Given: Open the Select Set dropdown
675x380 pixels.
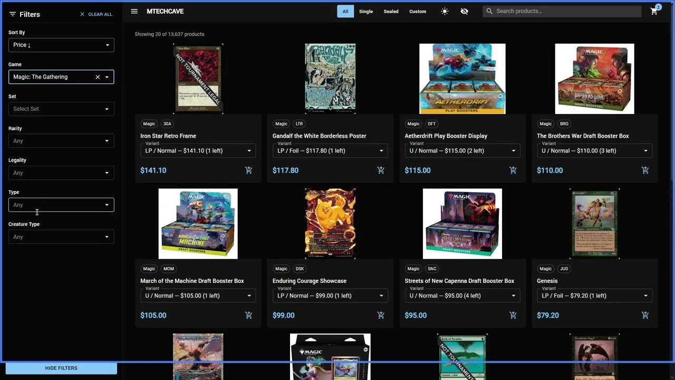Looking at the screenshot, I should (x=61, y=109).
